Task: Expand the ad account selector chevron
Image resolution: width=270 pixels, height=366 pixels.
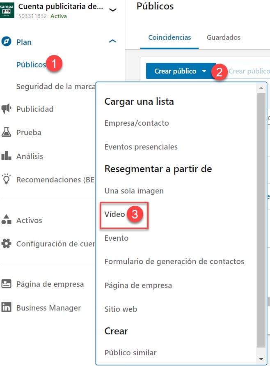Action: (113, 10)
